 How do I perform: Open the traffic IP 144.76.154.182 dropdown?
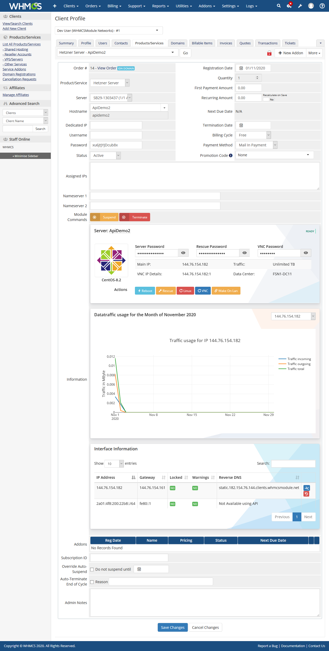point(293,316)
